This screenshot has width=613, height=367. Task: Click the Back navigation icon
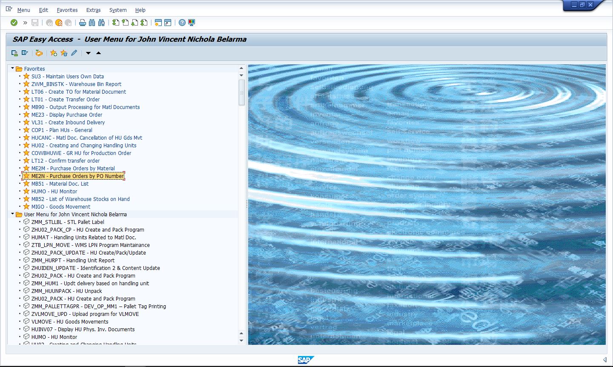coord(49,23)
